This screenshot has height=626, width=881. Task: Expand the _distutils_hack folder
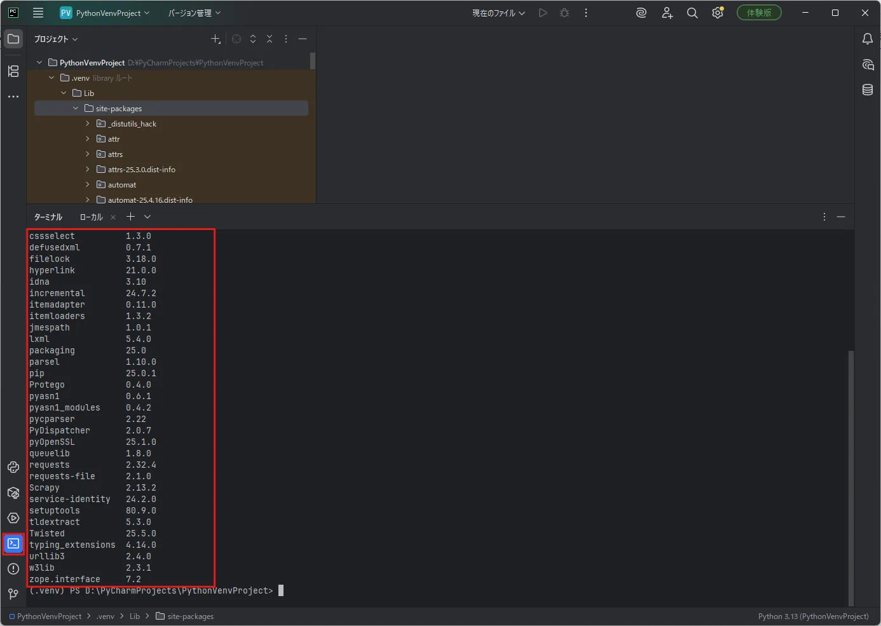click(x=88, y=123)
